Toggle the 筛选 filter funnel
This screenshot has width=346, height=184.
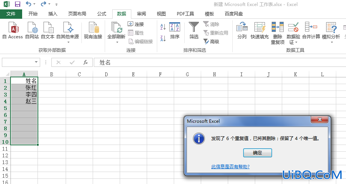[194, 30]
